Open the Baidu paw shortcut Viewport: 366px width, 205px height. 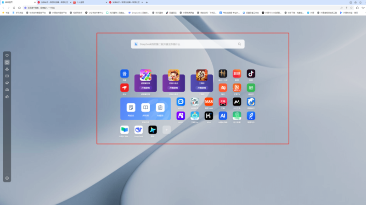[x=124, y=74]
